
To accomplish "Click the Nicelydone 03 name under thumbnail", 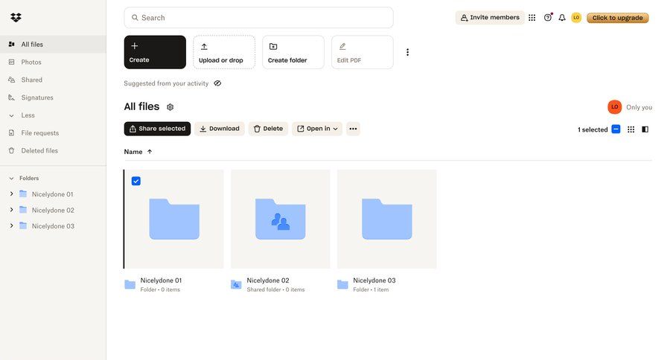I will (x=374, y=280).
